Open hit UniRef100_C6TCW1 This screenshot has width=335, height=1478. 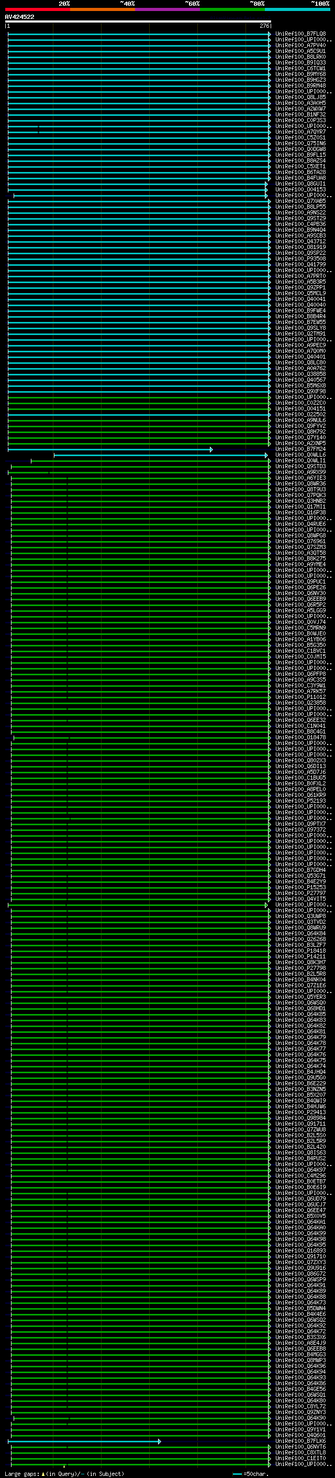pos(300,68)
